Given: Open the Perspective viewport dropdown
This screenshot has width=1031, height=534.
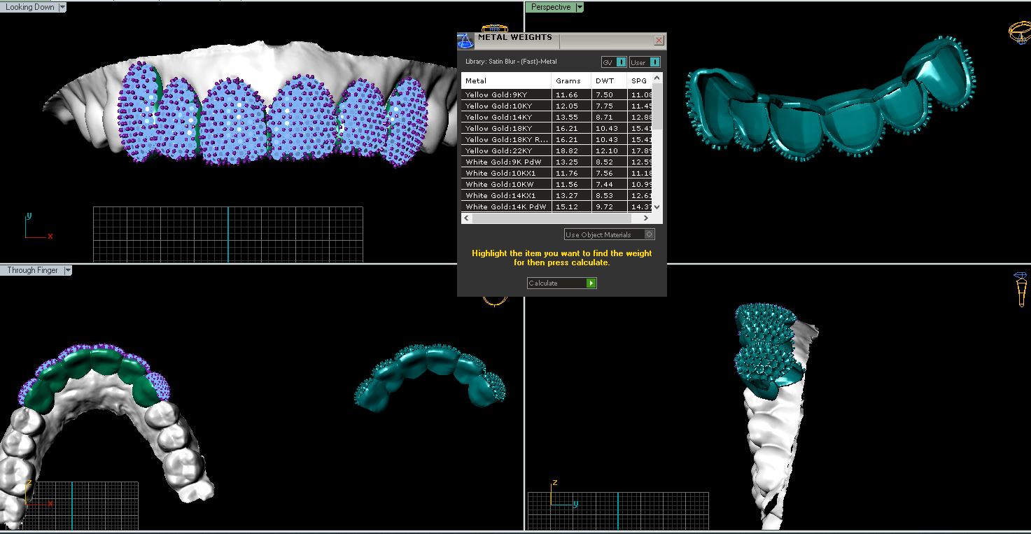Looking at the screenshot, I should click(578, 7).
